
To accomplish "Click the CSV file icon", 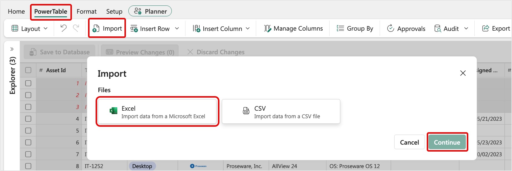I will 246,111.
